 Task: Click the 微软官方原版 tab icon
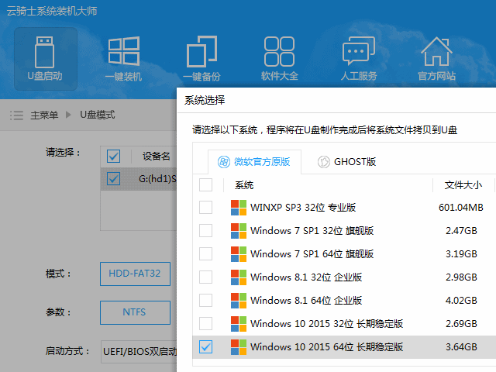[x=224, y=162]
